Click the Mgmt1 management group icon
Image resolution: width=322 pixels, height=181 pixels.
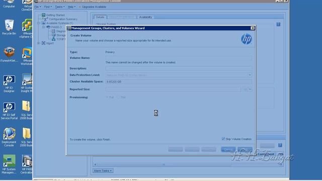tap(44, 43)
